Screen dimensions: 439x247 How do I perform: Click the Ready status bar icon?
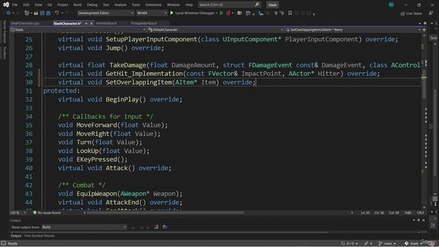tap(3, 244)
